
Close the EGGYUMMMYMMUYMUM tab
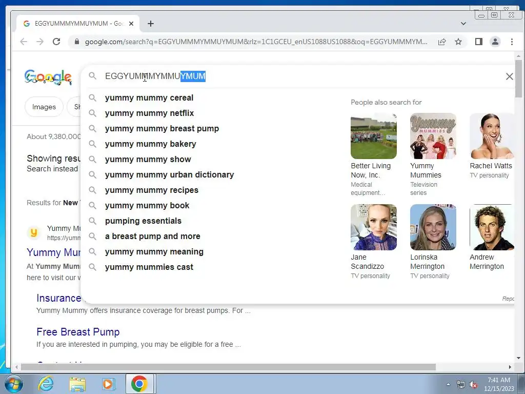click(131, 24)
